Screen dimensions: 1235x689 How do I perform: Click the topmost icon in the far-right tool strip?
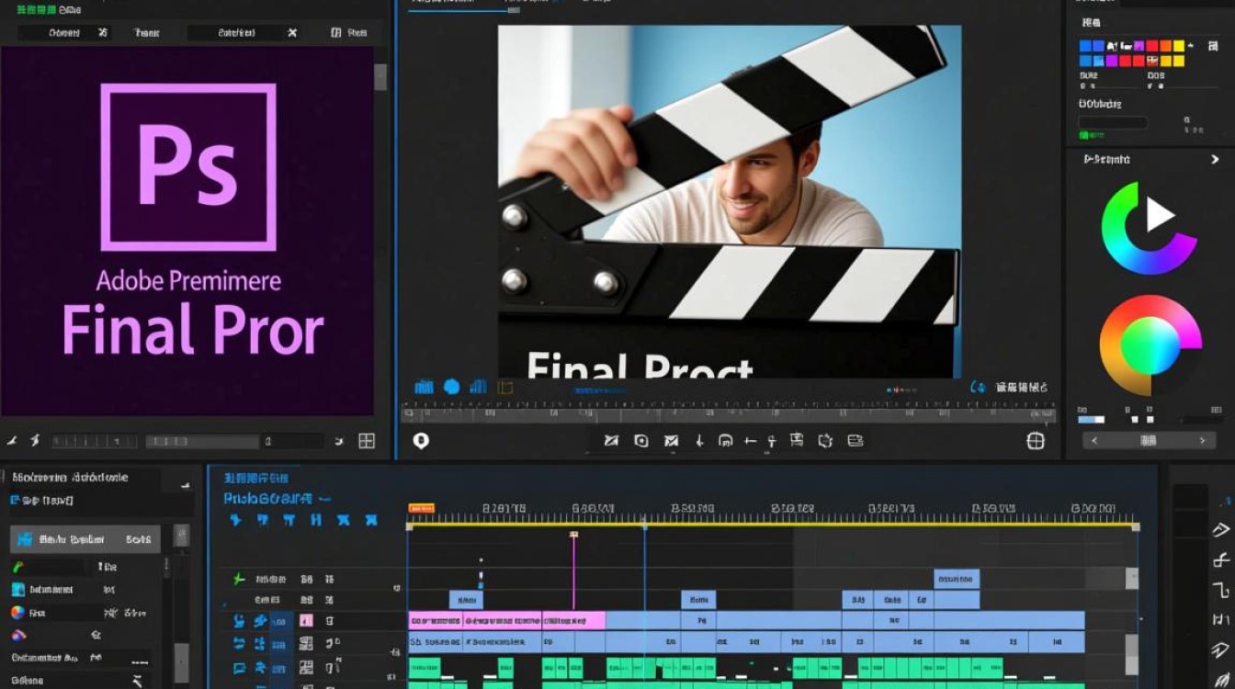[1223, 502]
